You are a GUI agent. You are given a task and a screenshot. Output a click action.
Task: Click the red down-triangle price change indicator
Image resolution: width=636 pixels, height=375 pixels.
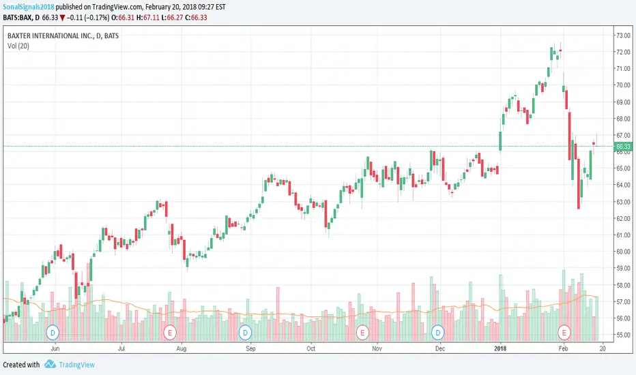point(62,18)
